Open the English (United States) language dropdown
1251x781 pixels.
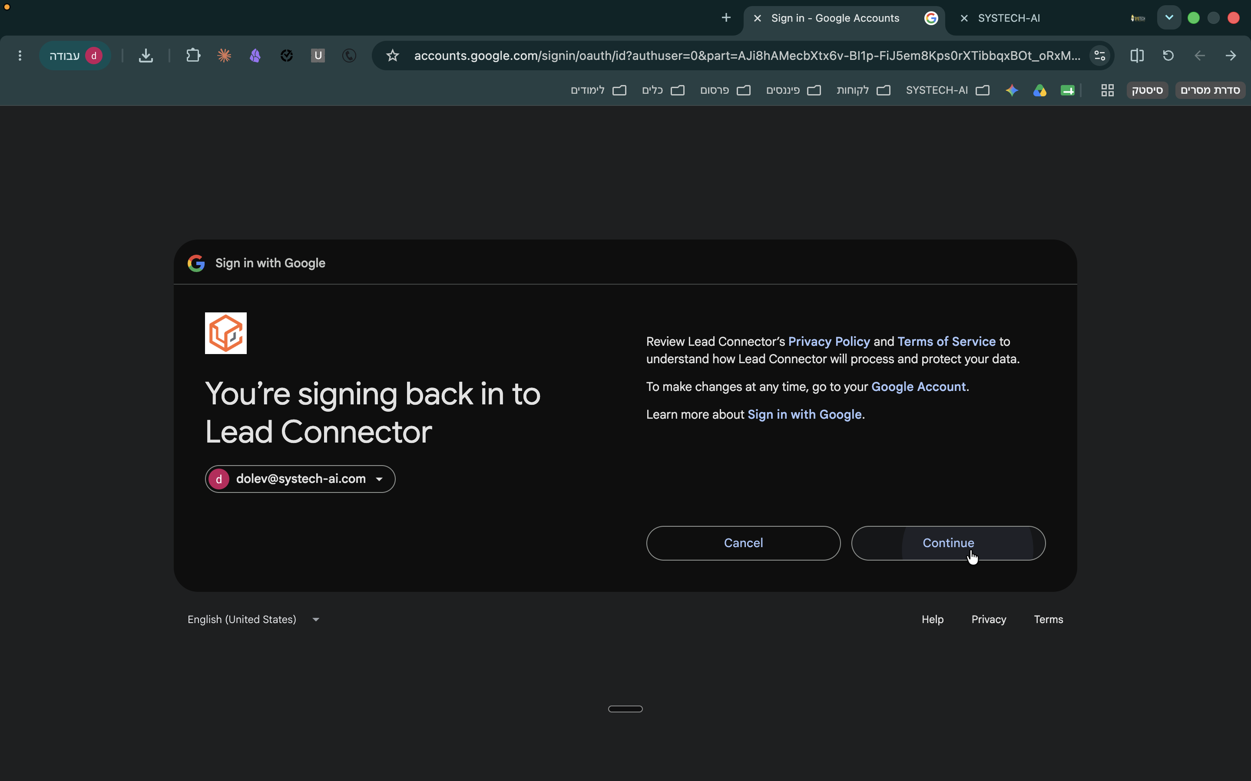(x=253, y=619)
